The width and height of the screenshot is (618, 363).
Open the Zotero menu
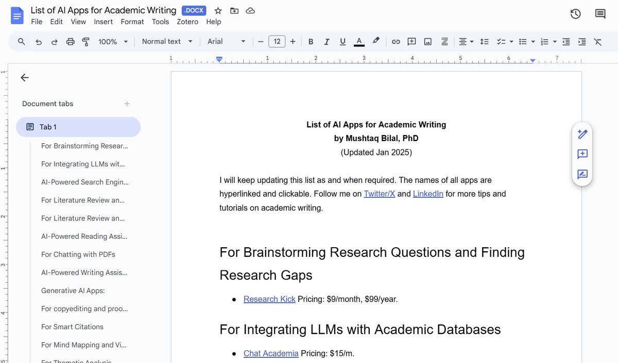188,22
